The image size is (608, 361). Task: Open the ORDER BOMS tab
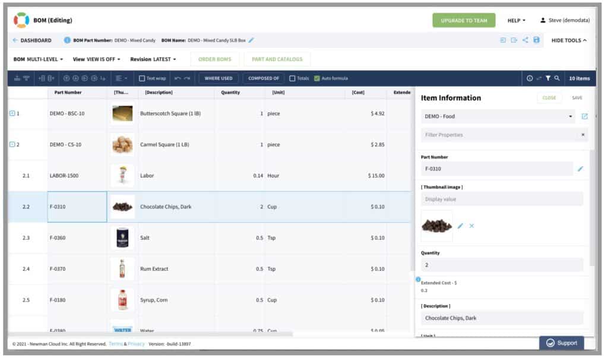[x=215, y=59]
